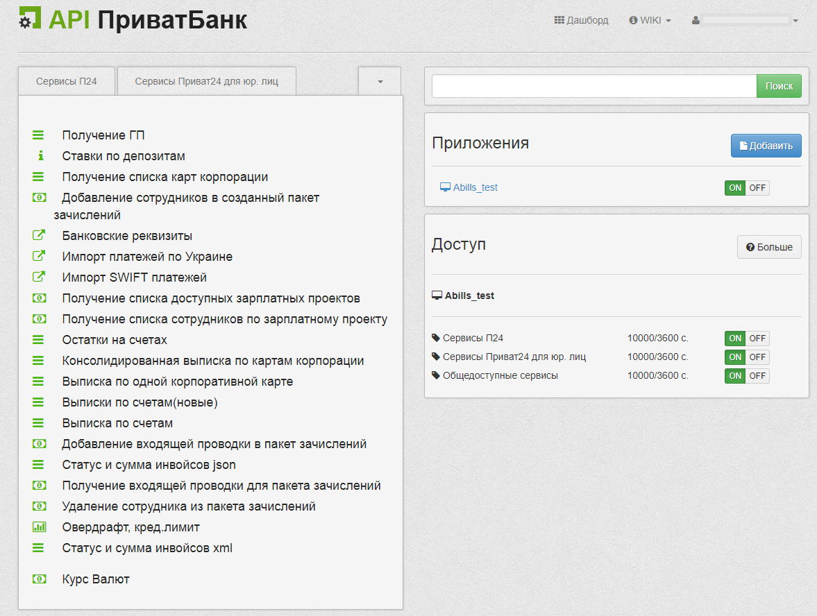The width and height of the screenshot is (817, 616).
Task: Go to Дашборд in top navigation
Action: [581, 20]
